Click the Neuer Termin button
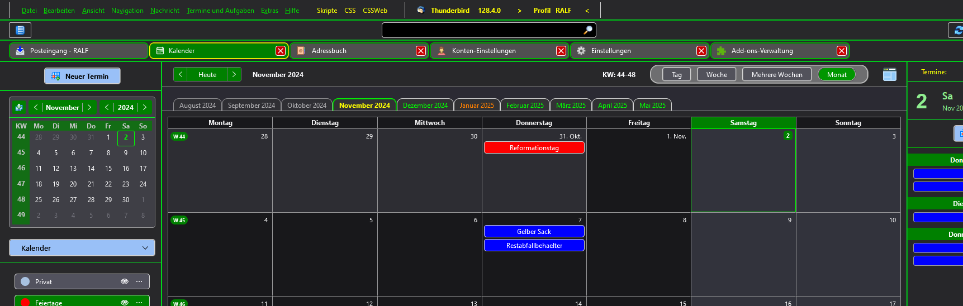This screenshot has width=963, height=306. tap(82, 76)
